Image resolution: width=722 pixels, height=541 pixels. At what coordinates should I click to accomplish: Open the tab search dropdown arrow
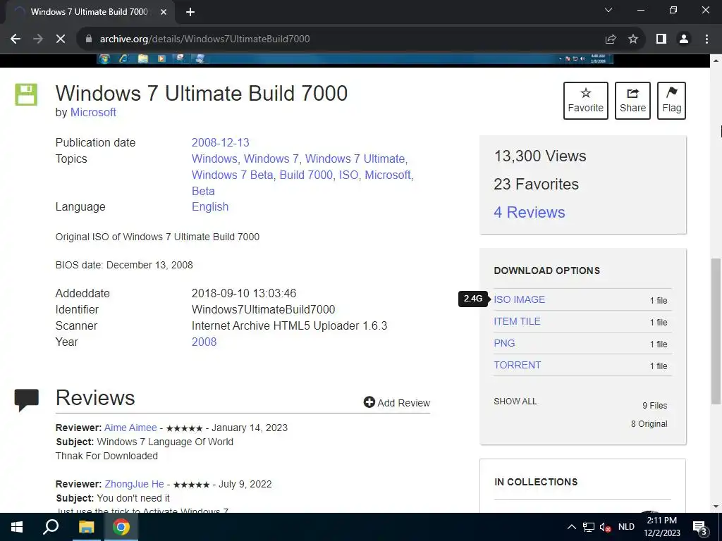coord(608,10)
